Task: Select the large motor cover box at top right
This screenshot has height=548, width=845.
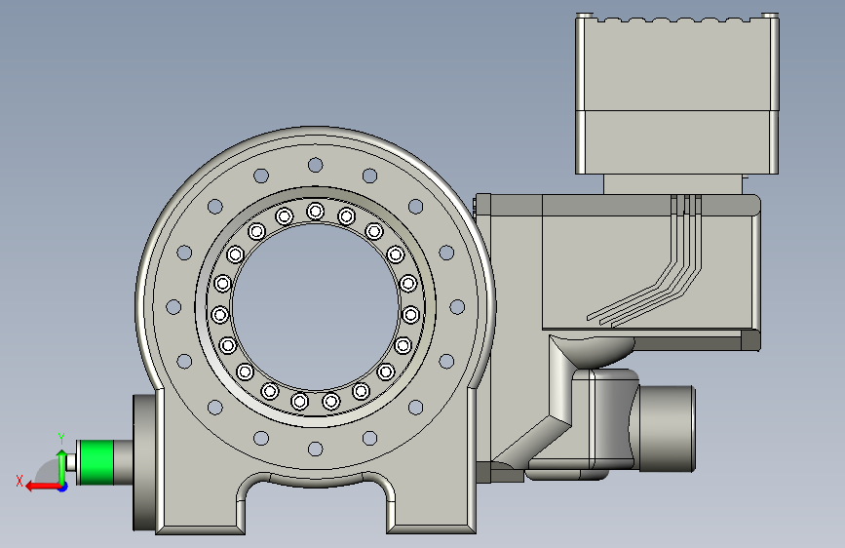Action: [x=676, y=94]
